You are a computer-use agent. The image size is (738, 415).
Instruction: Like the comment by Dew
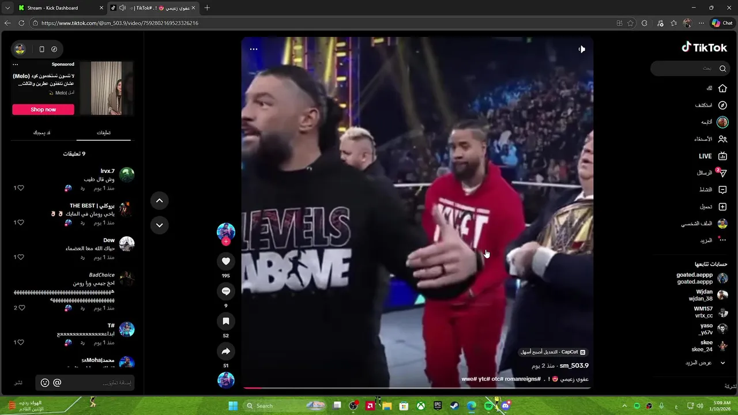point(20,257)
